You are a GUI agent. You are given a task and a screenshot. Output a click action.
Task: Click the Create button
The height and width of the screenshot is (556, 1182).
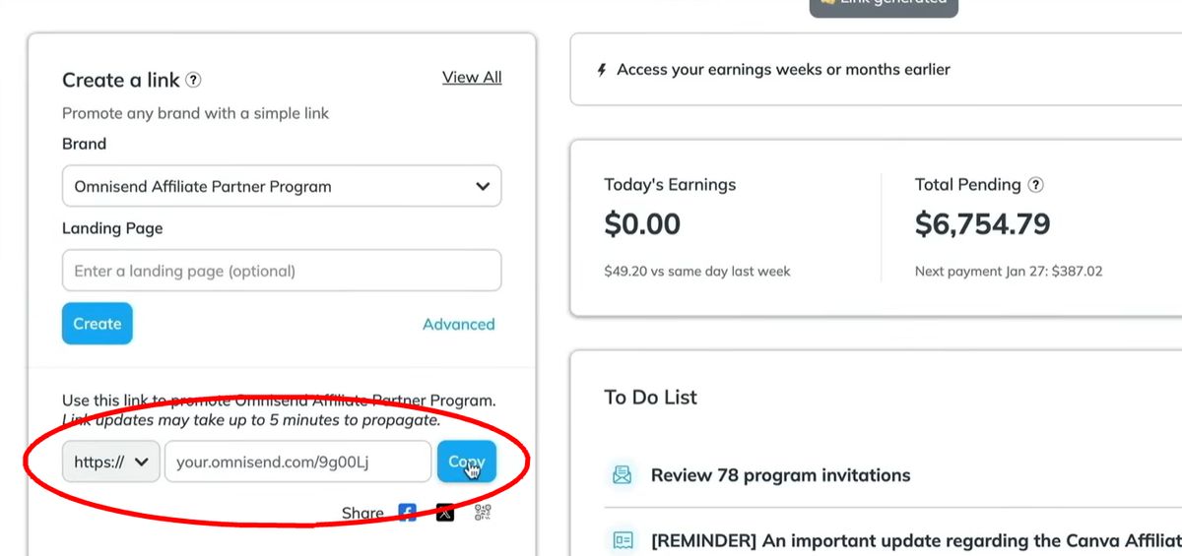(x=97, y=324)
